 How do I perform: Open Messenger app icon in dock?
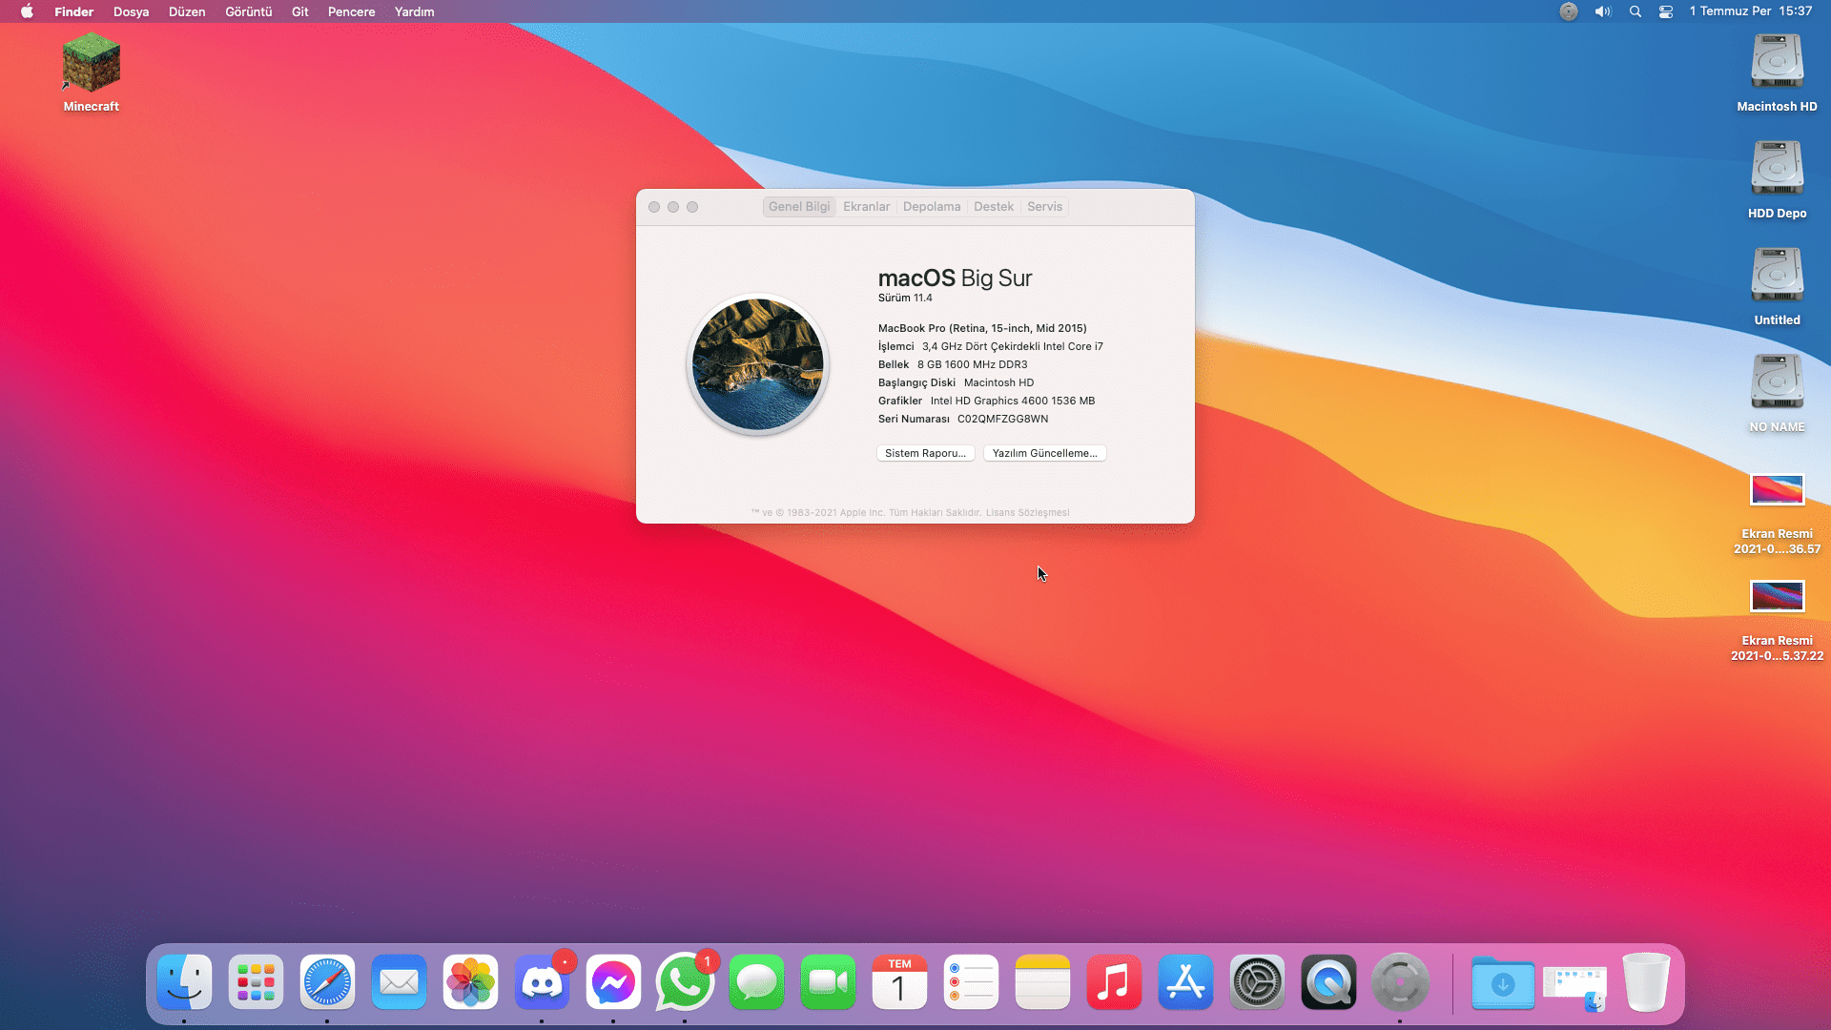point(613,982)
